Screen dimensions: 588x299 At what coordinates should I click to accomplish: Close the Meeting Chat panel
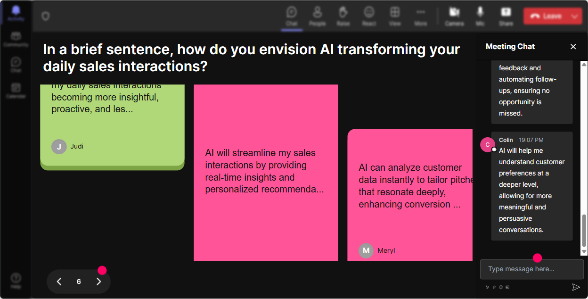point(573,46)
